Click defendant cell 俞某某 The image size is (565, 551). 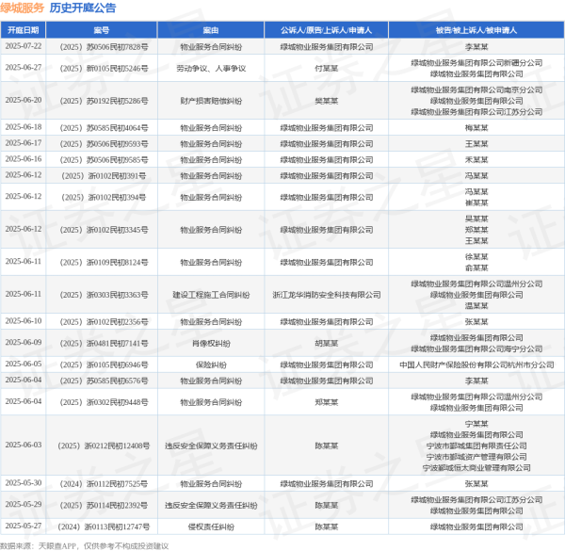[476, 267]
